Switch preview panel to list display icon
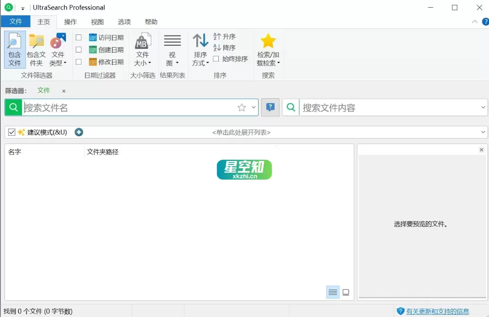Viewport: 489px width, 317px height. [x=333, y=292]
